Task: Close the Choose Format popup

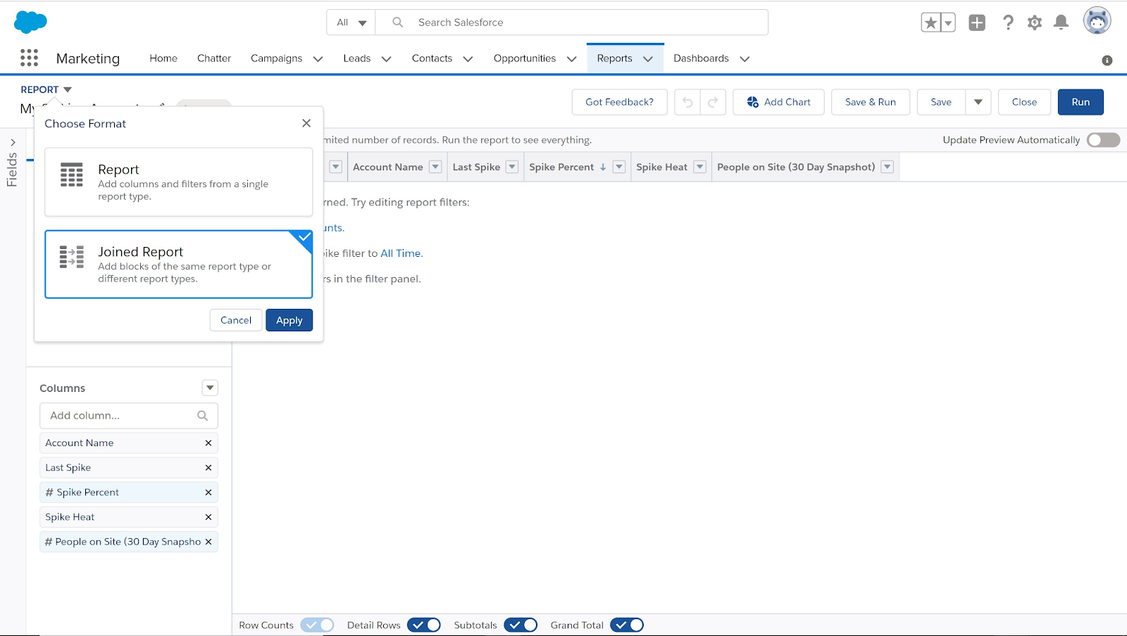Action: pos(306,123)
